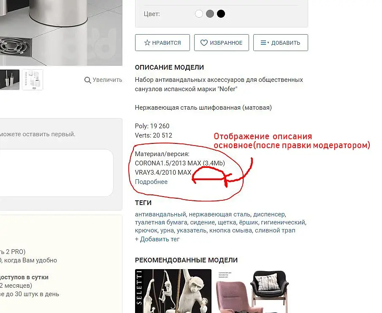The image size is (382, 313).
Task: Click the star icon on НРАВИТСЯ button
Action: point(147,43)
